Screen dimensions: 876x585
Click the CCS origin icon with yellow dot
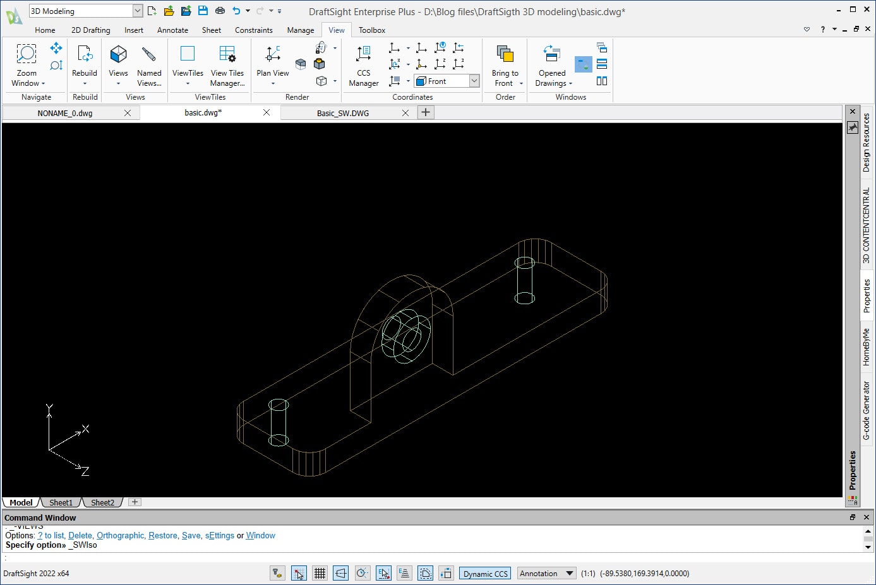422,64
